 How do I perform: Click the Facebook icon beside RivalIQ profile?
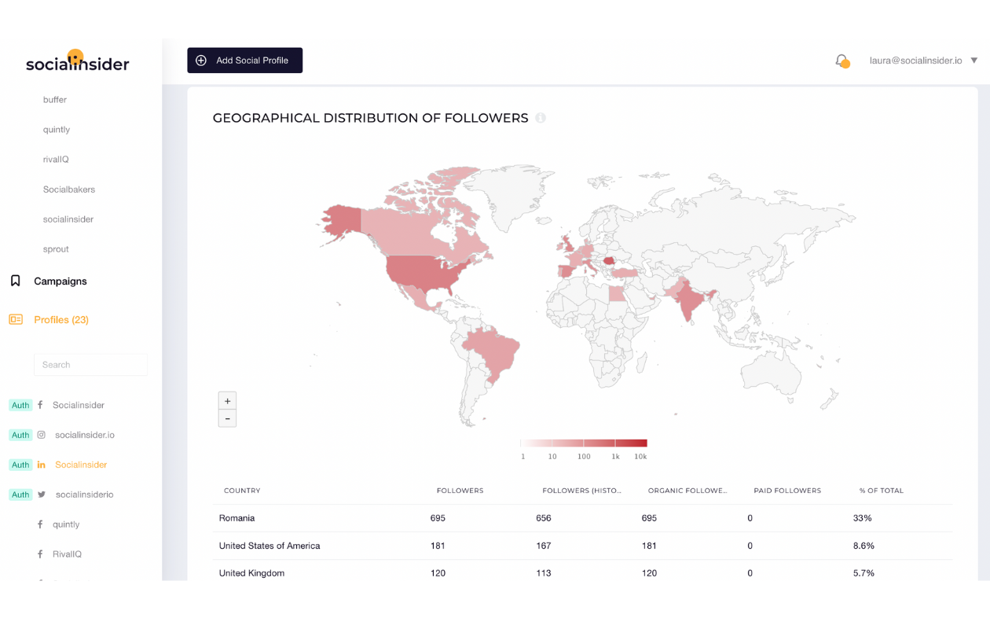click(x=40, y=554)
